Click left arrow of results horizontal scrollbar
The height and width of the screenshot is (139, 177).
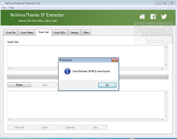tap(9, 119)
